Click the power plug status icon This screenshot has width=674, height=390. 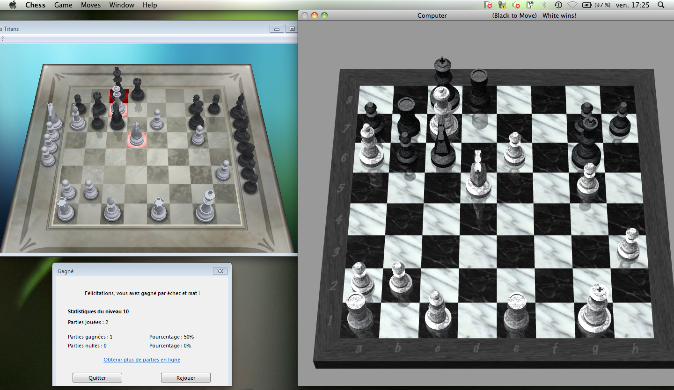click(x=530, y=5)
